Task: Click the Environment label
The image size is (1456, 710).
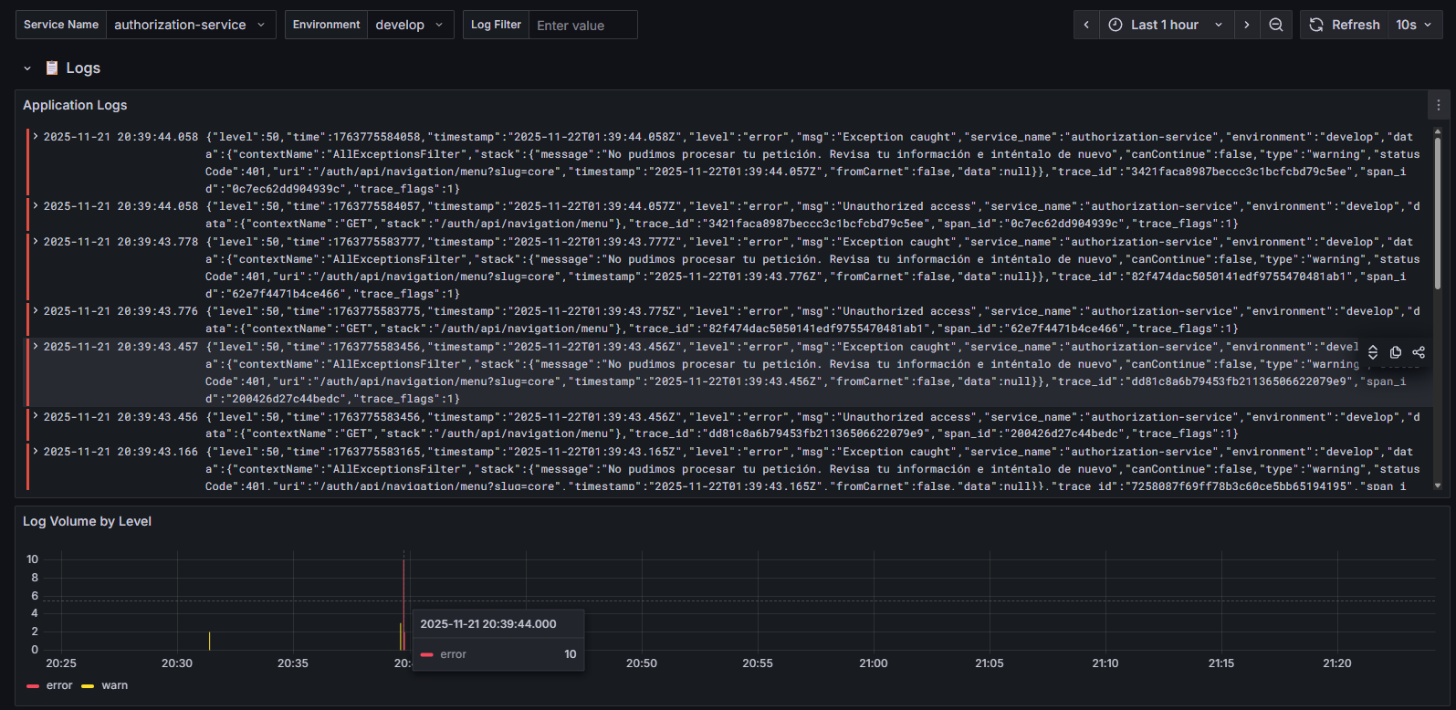Action: click(327, 25)
